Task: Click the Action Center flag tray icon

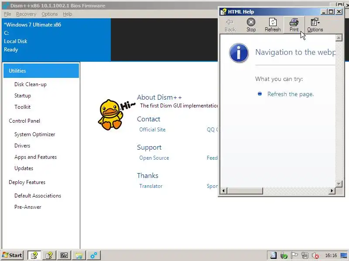Action: click(294, 255)
